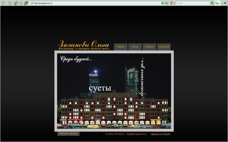Click the green Go arrow icon
The height and width of the screenshot is (142, 228).
click(166, 3)
